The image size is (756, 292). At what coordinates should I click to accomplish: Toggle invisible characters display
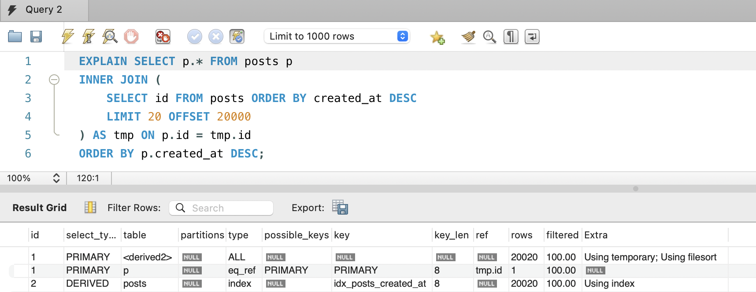511,37
